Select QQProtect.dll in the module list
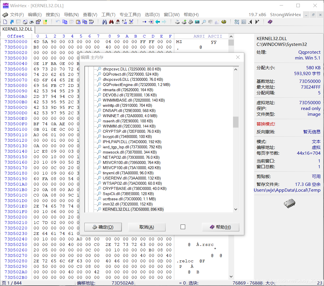324x286 pixels. coord(130,74)
